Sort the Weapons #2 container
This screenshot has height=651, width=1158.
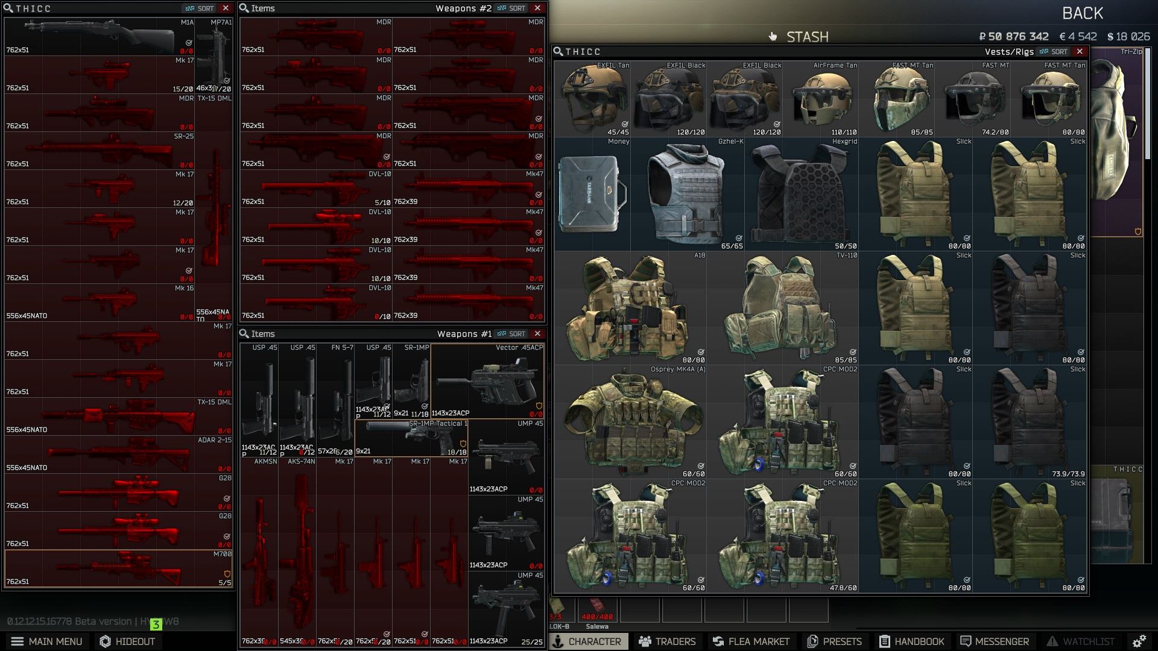pos(511,8)
